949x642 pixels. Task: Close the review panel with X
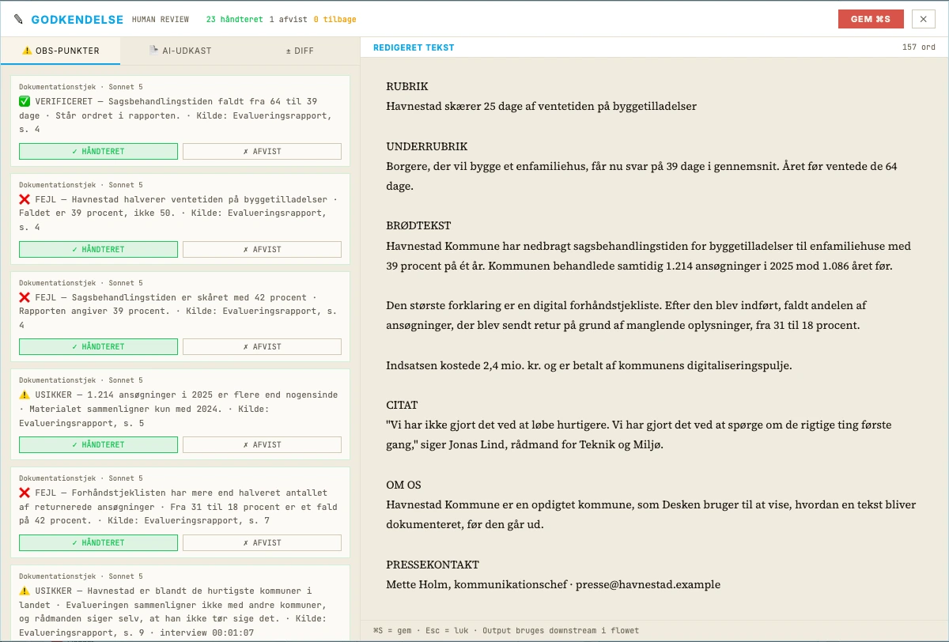tap(924, 19)
